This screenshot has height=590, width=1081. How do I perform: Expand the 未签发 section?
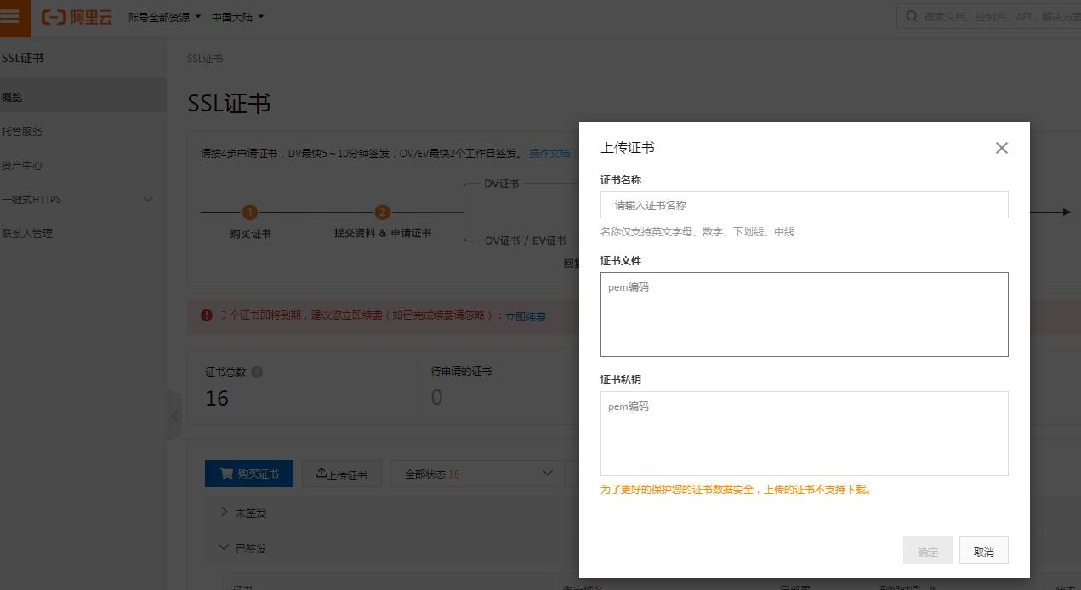225,513
